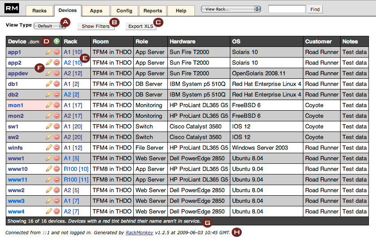Switch to the Racks tab

39,11
